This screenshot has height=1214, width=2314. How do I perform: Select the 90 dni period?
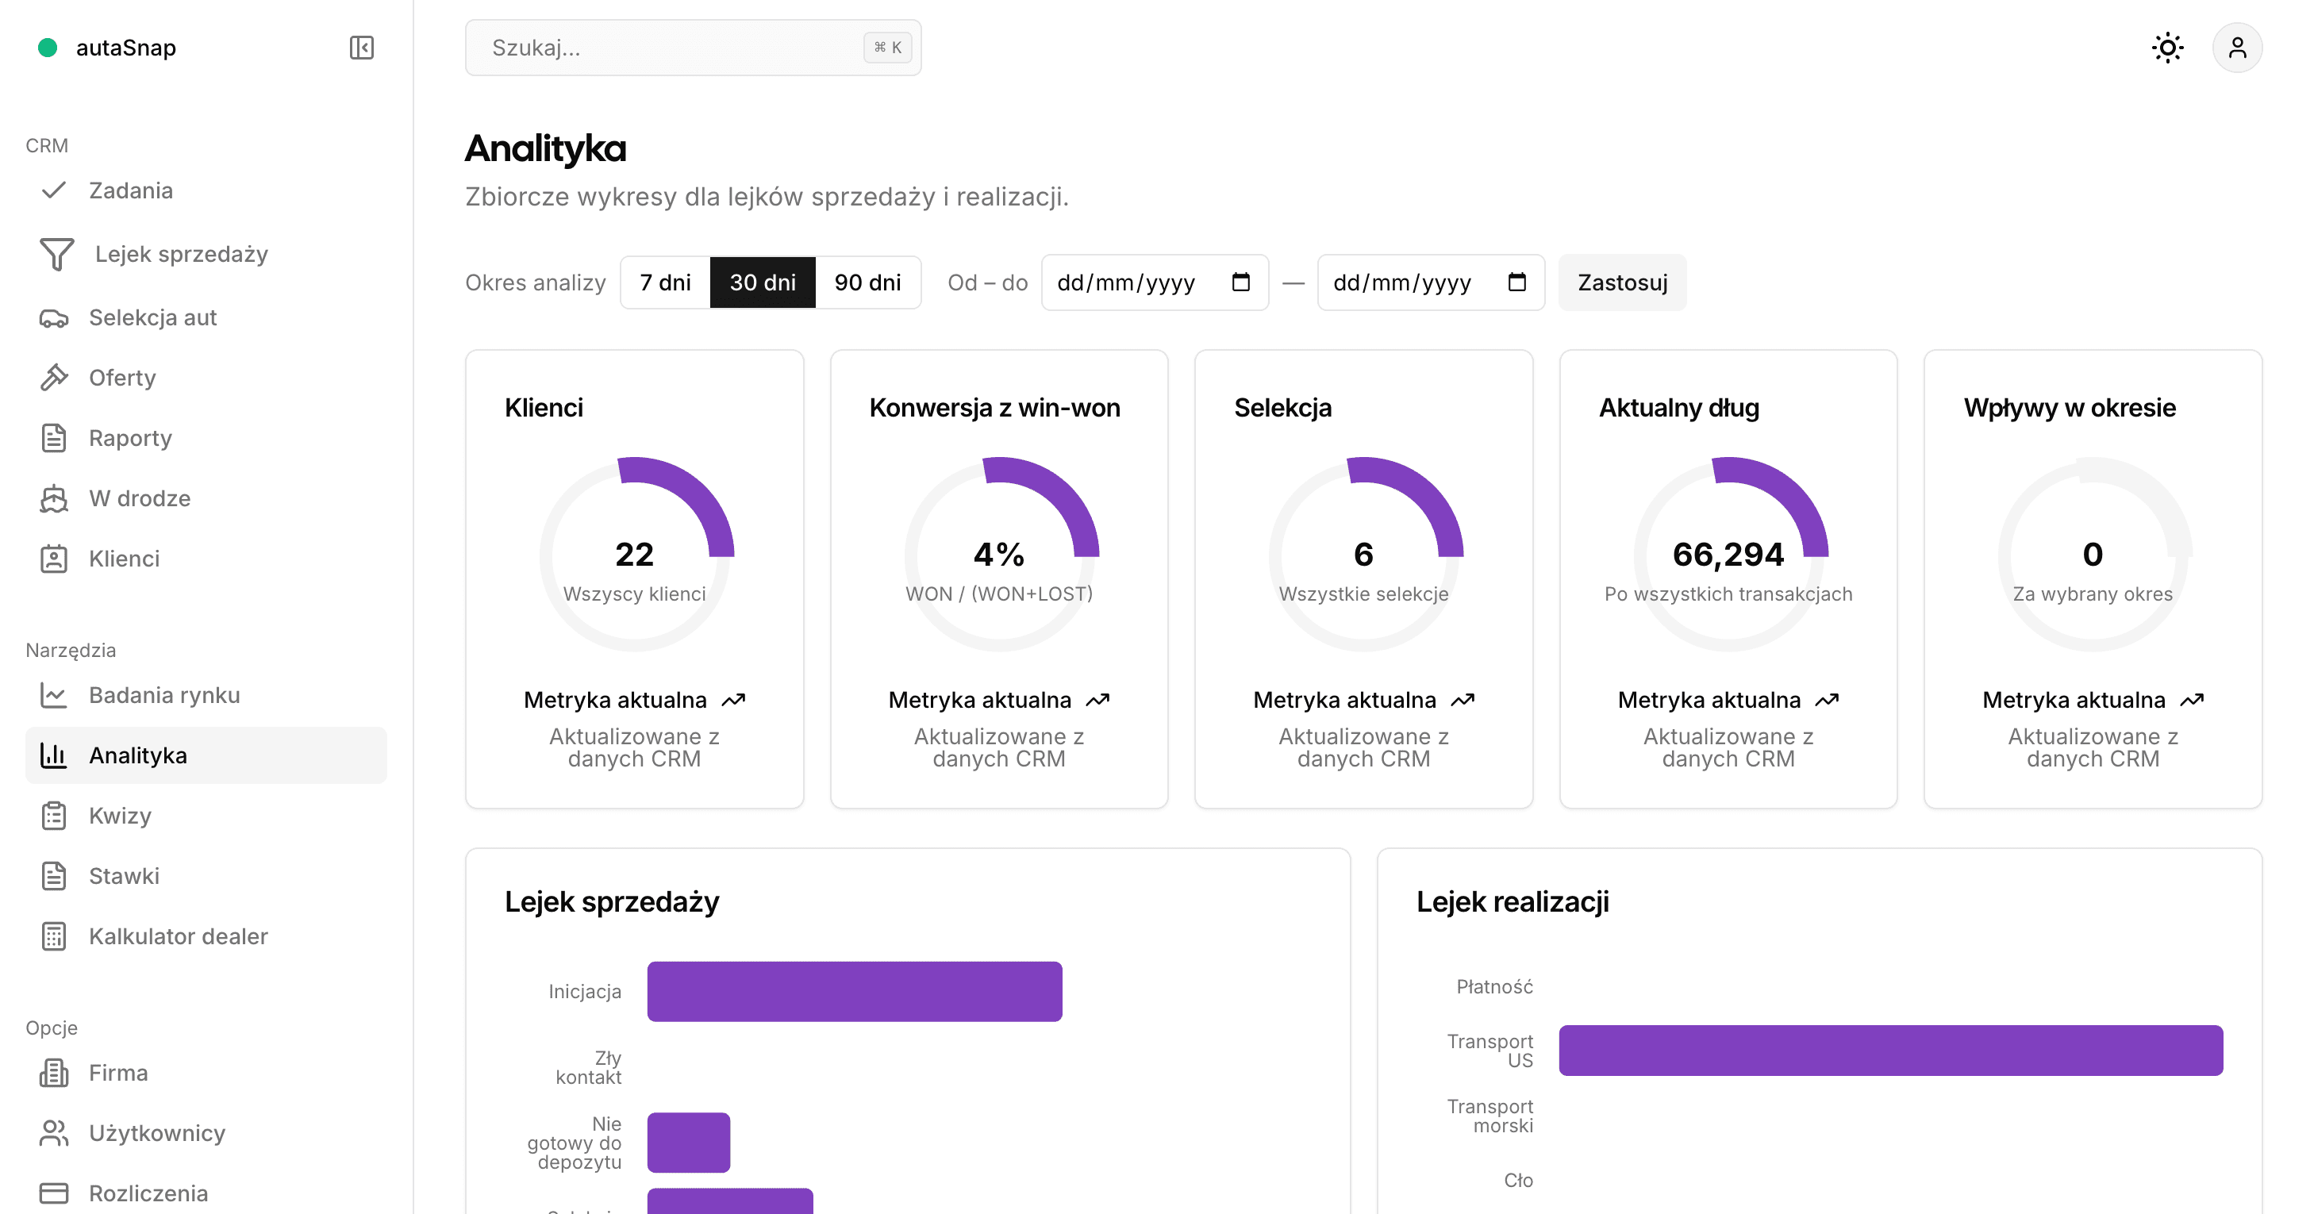[868, 282]
